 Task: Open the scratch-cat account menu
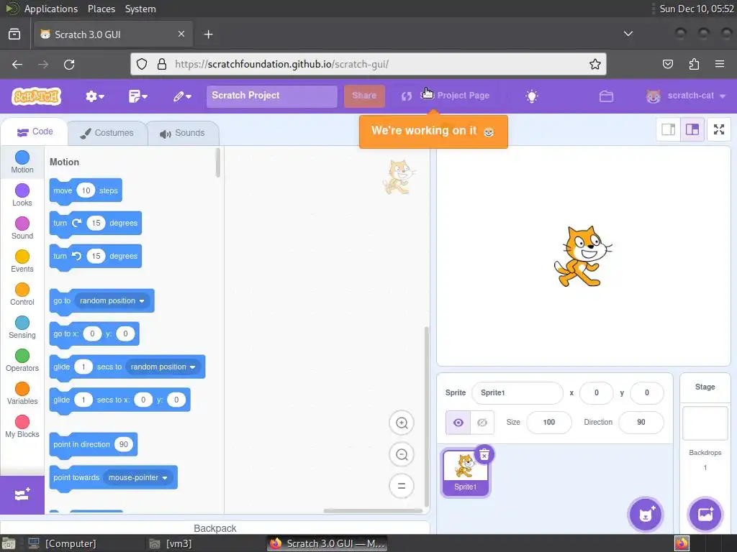(686, 96)
